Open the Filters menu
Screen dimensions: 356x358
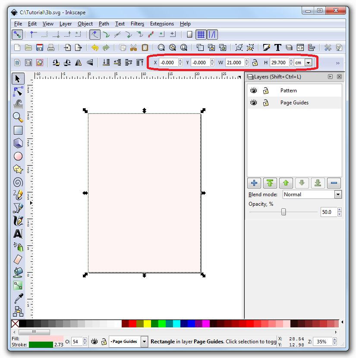pos(137,24)
